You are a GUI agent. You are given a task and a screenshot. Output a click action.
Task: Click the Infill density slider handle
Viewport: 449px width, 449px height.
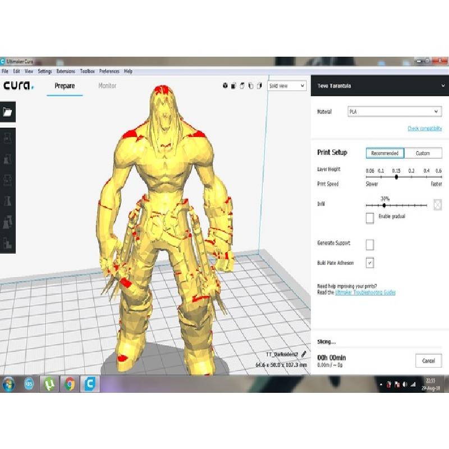pos(384,205)
